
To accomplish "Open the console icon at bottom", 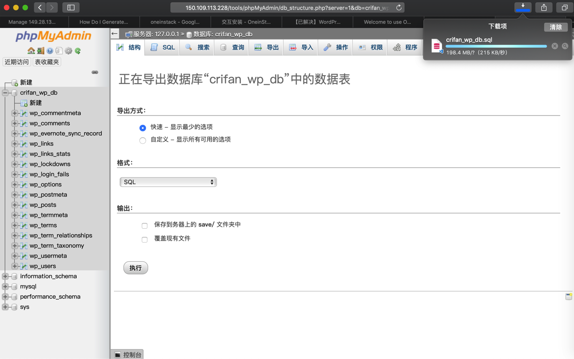I will pos(118,355).
